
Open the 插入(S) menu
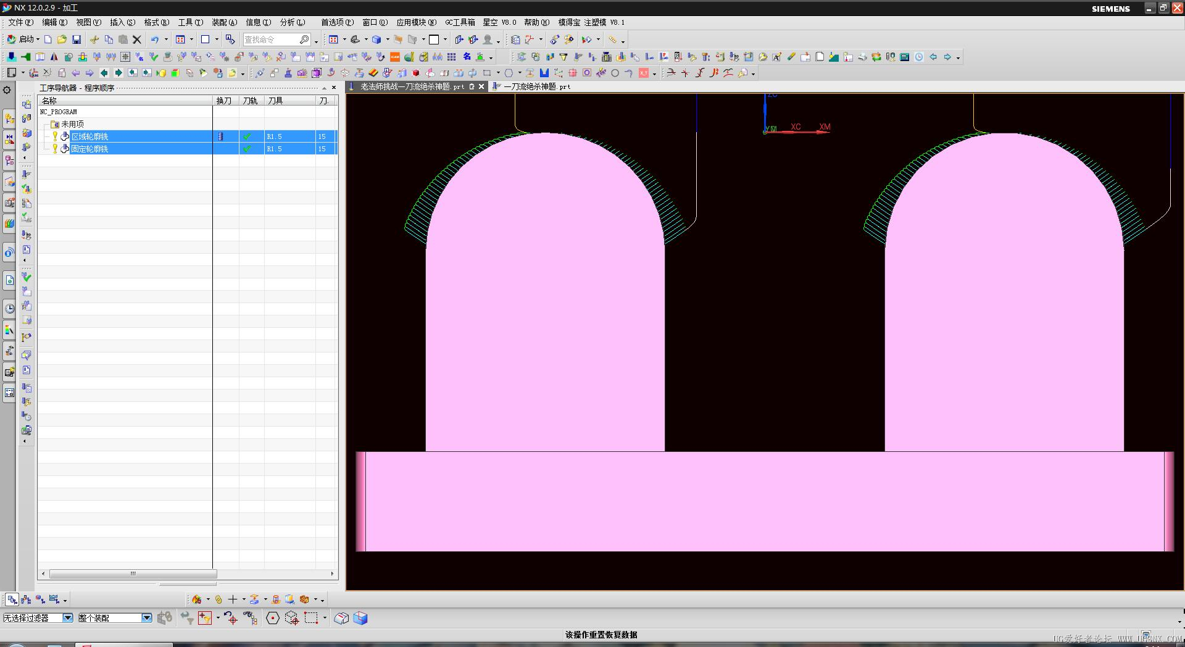(x=122, y=22)
